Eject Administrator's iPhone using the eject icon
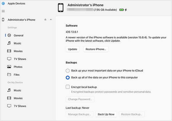Image resolution: width=172 pixels, height=121 pixels. tap(45, 19)
